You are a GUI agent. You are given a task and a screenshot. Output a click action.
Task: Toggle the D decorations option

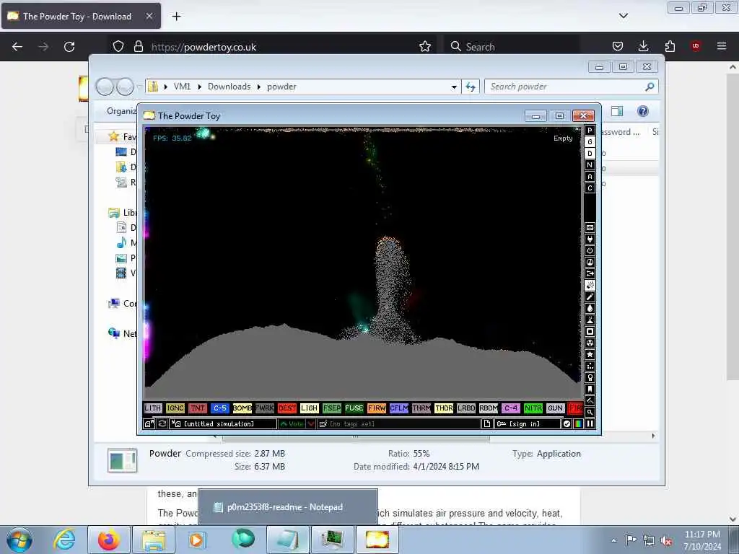(590, 154)
